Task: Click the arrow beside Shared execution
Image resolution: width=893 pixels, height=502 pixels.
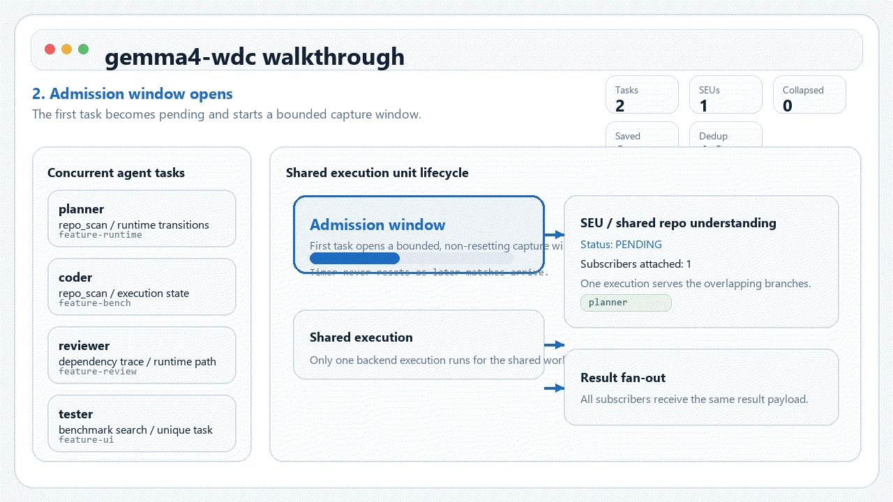Action: [x=555, y=344]
